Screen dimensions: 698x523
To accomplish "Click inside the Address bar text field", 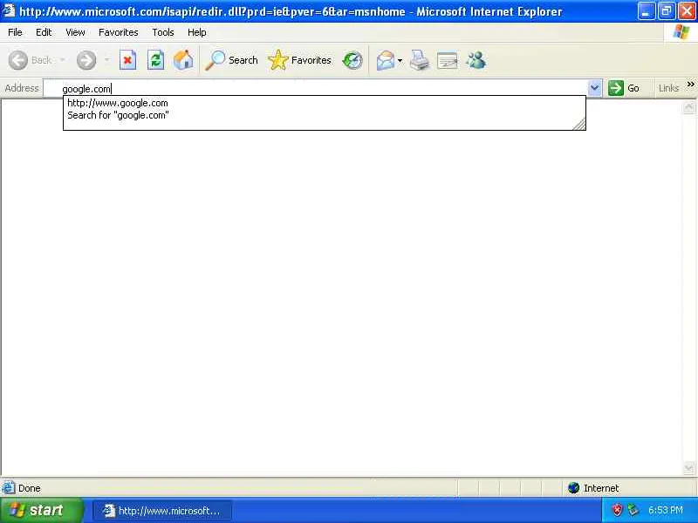I will click(x=315, y=89).
